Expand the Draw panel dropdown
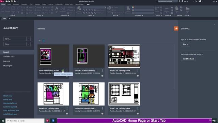Screen dimensions: 218x123 click(13, 16)
